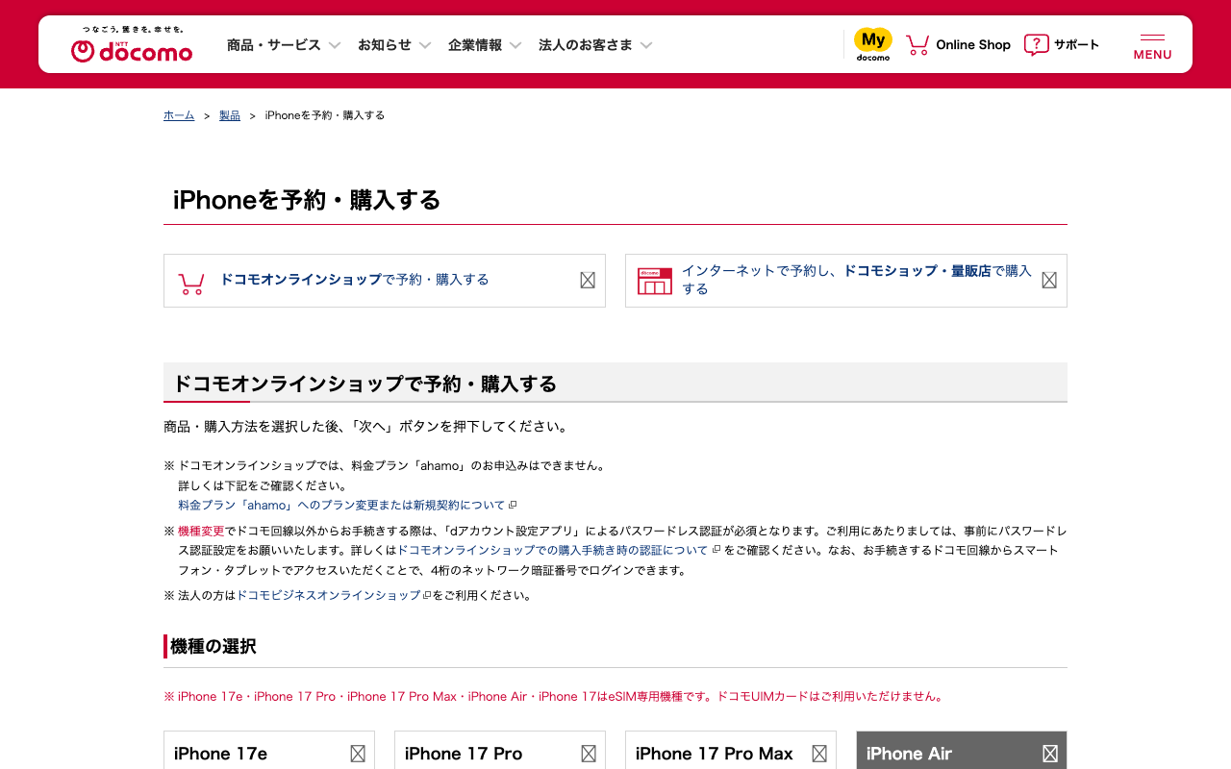Viewport: 1231px width, 769px height.
Task: Click the arrow icon on ドコモオンラインショップで予約 card
Action: pos(588,280)
